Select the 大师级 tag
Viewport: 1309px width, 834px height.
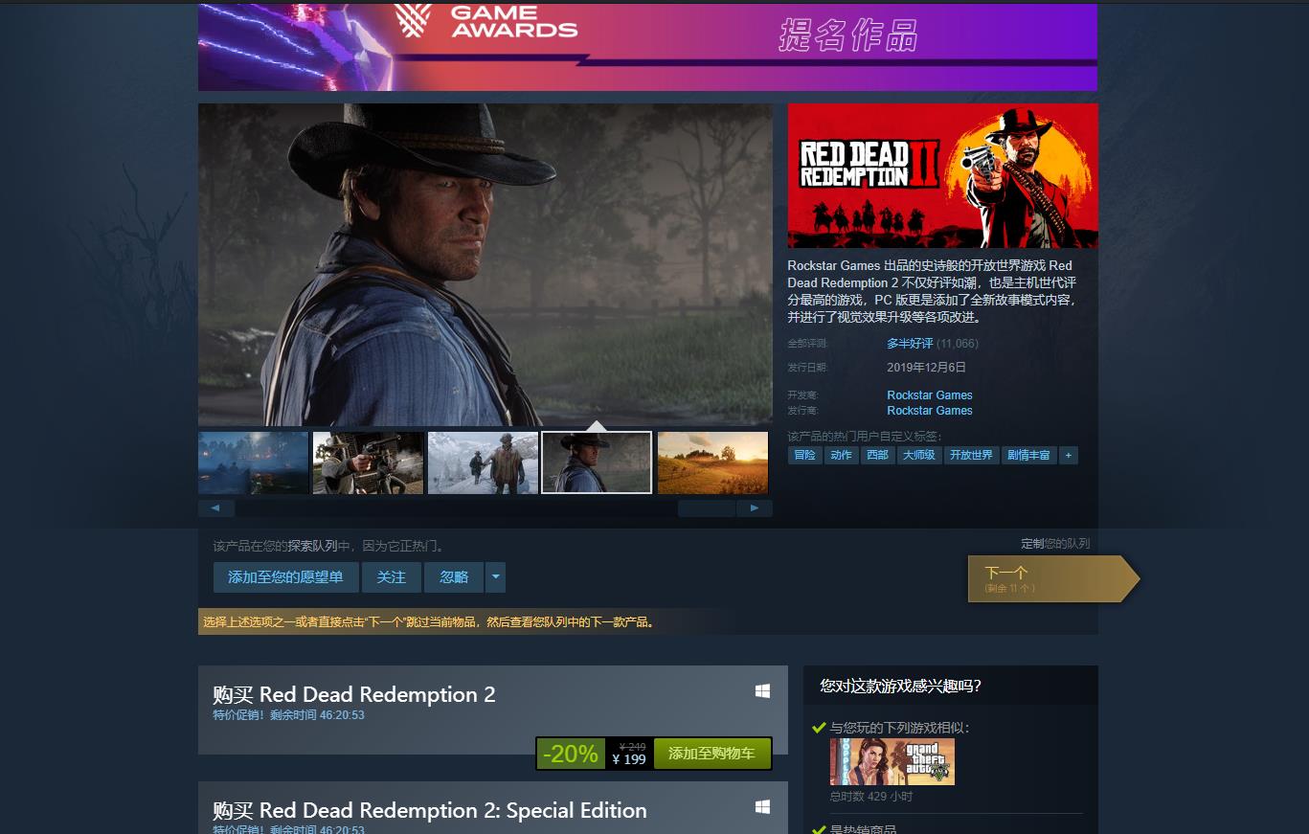(919, 455)
